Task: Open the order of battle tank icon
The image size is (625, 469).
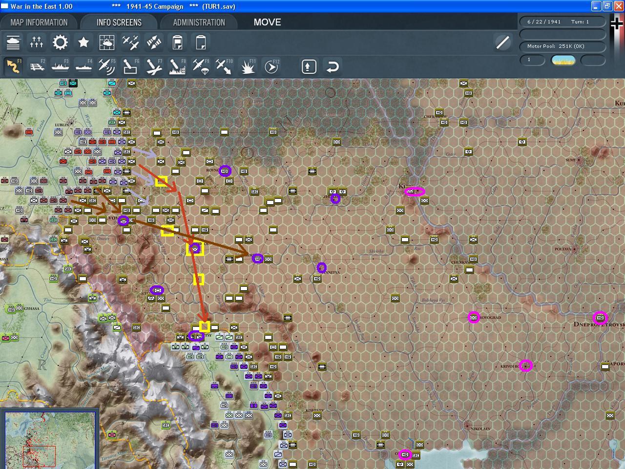Action: 13,43
